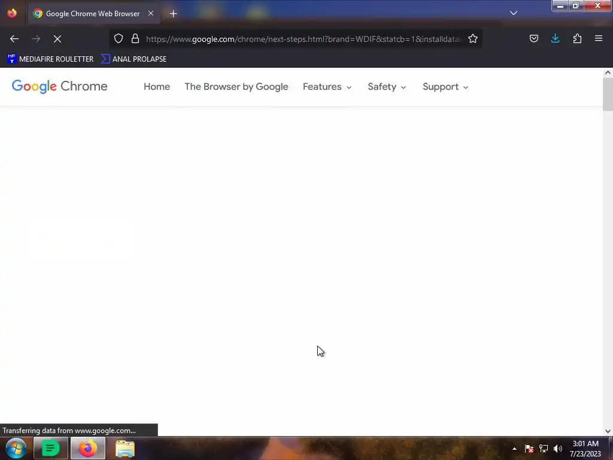
Task: Open the Windows Start menu
Action: pos(16,448)
